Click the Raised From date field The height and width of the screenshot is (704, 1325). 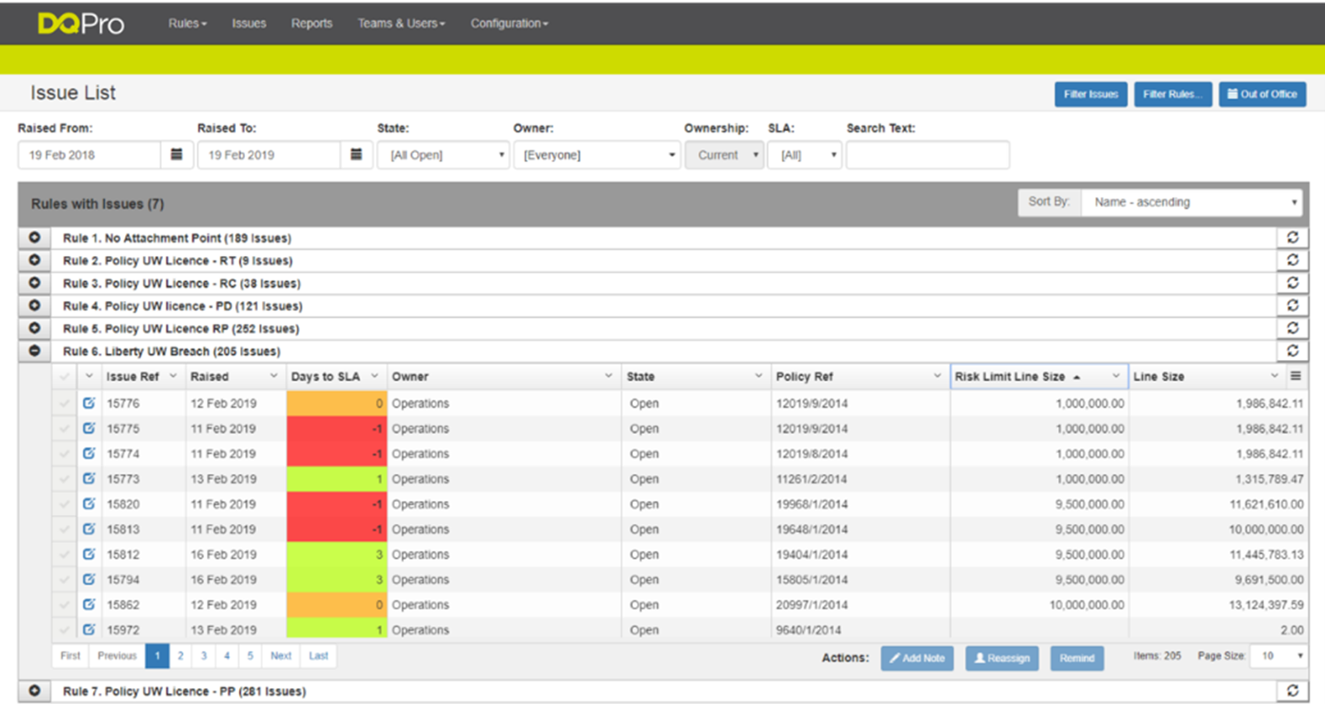tap(90, 155)
